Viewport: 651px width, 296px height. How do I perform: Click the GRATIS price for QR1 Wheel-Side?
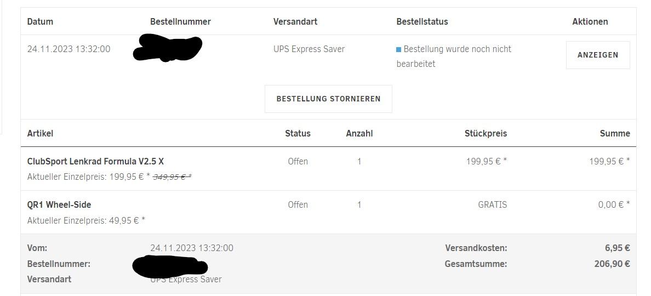click(x=492, y=204)
